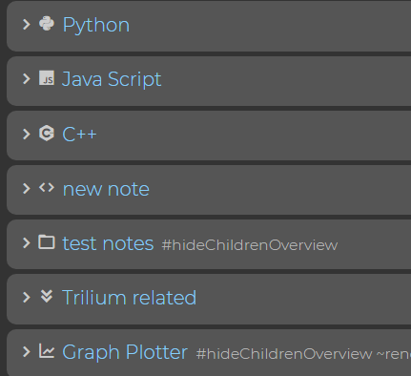Viewport: 411px width, 376px height.
Task: Expand the test notes entry
Action: [27, 243]
